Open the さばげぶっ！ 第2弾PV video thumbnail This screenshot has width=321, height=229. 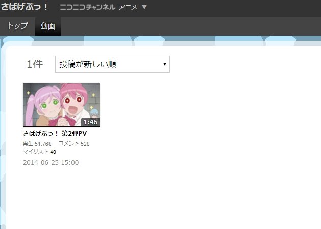(61, 105)
